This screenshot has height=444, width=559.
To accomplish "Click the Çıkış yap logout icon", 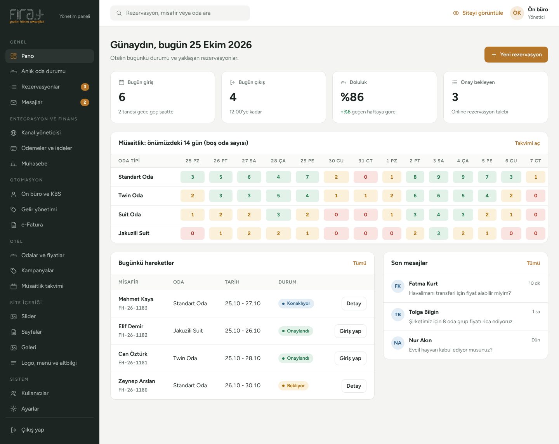I will 14,430.
